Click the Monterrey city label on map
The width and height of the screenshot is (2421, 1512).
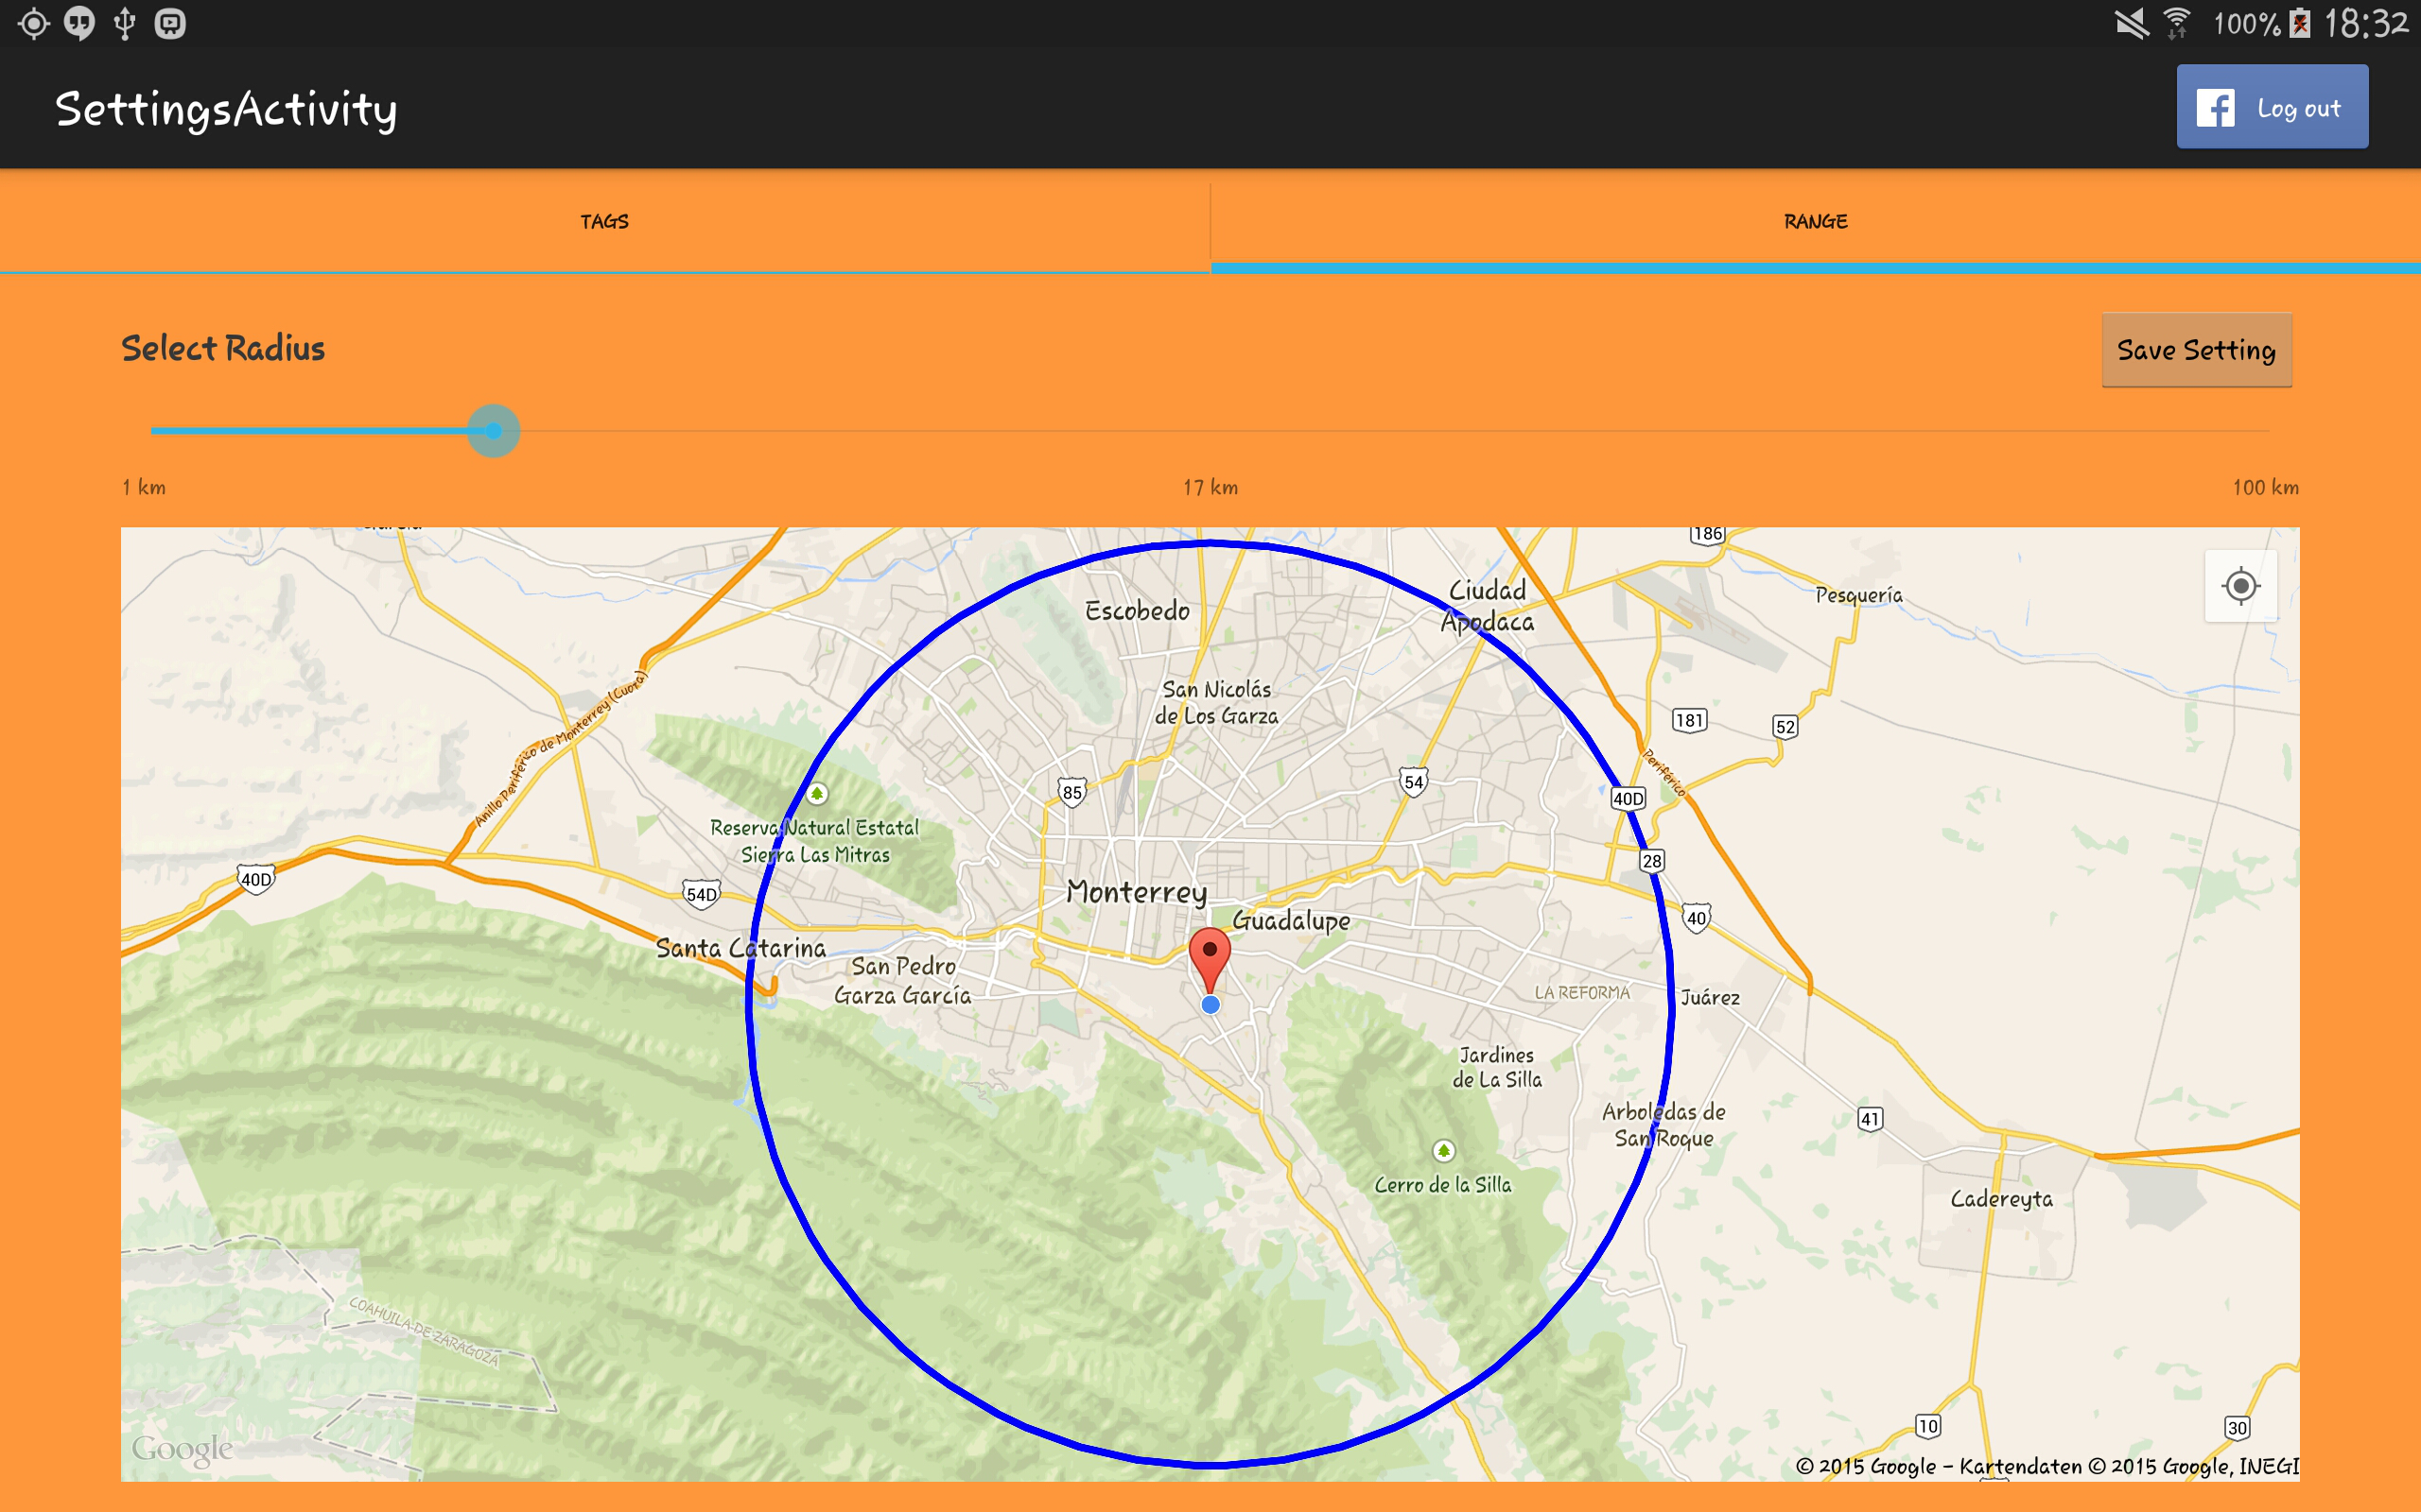pyautogui.click(x=1137, y=891)
